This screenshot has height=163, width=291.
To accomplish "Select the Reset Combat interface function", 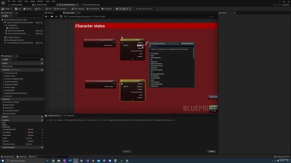I will point(9,105).
